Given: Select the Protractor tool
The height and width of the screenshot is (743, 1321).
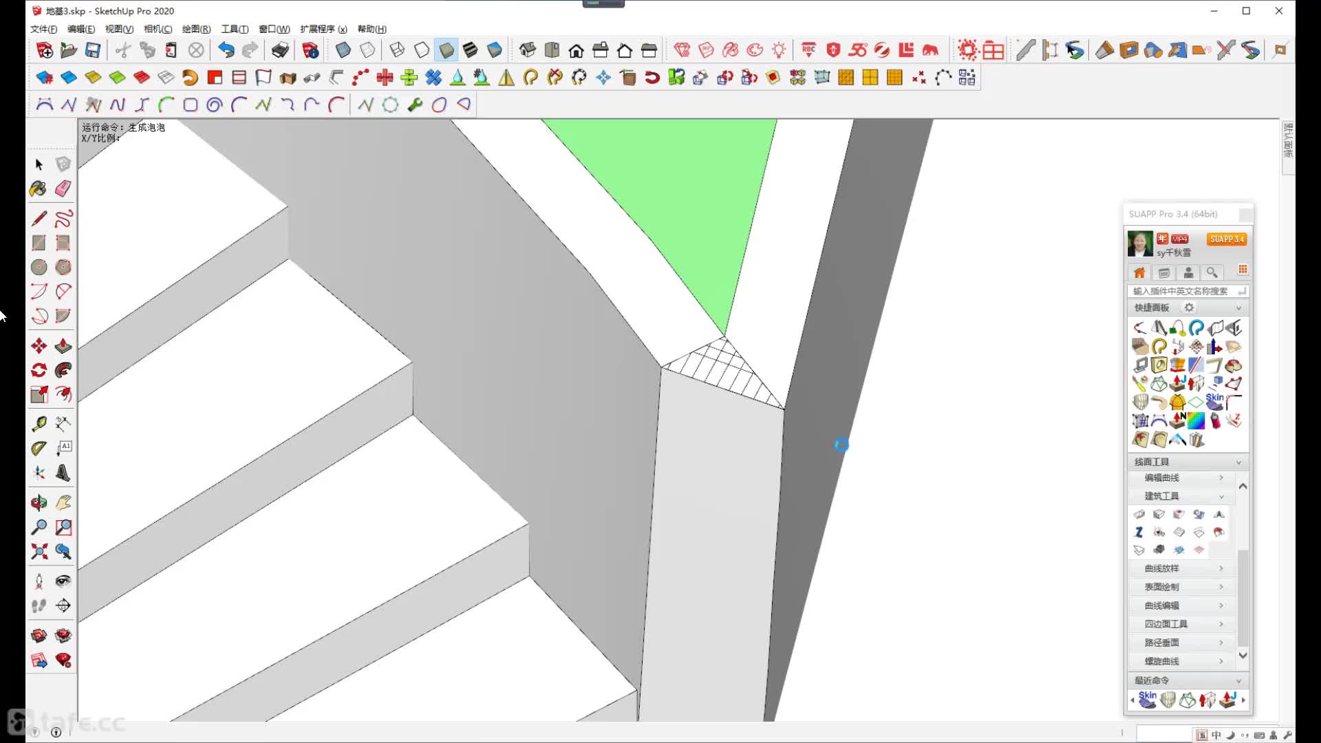Looking at the screenshot, I should pos(39,448).
